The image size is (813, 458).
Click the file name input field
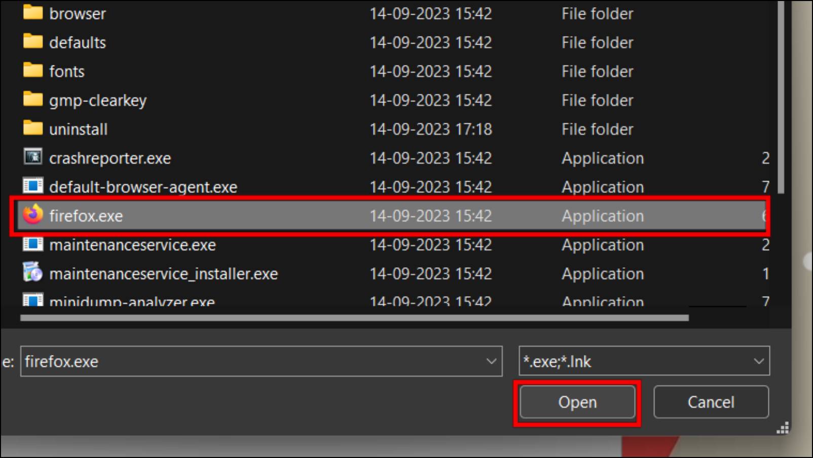point(261,361)
